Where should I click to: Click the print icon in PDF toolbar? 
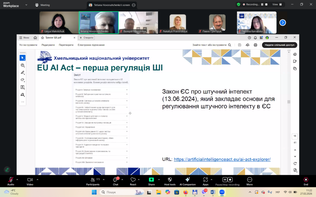click(x=256, y=45)
